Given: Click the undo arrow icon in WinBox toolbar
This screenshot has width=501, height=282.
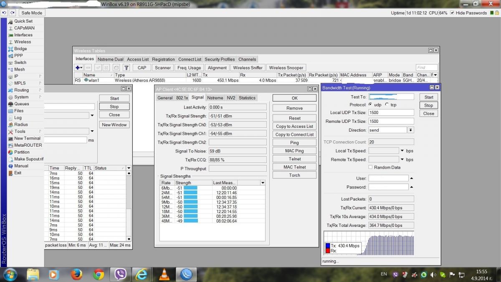Looking at the screenshot, I should click(x=4, y=13).
